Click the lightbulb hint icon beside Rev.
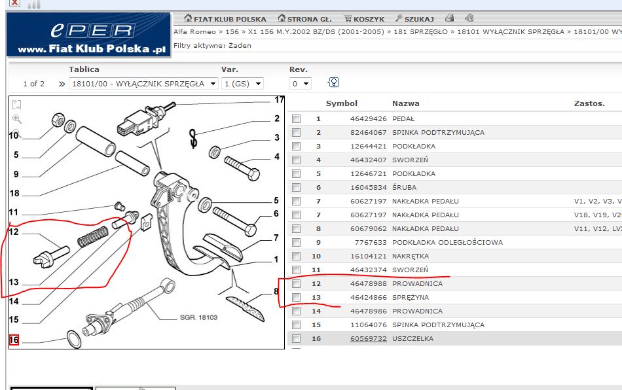Viewport: 622px width, 390px height. coord(333,82)
